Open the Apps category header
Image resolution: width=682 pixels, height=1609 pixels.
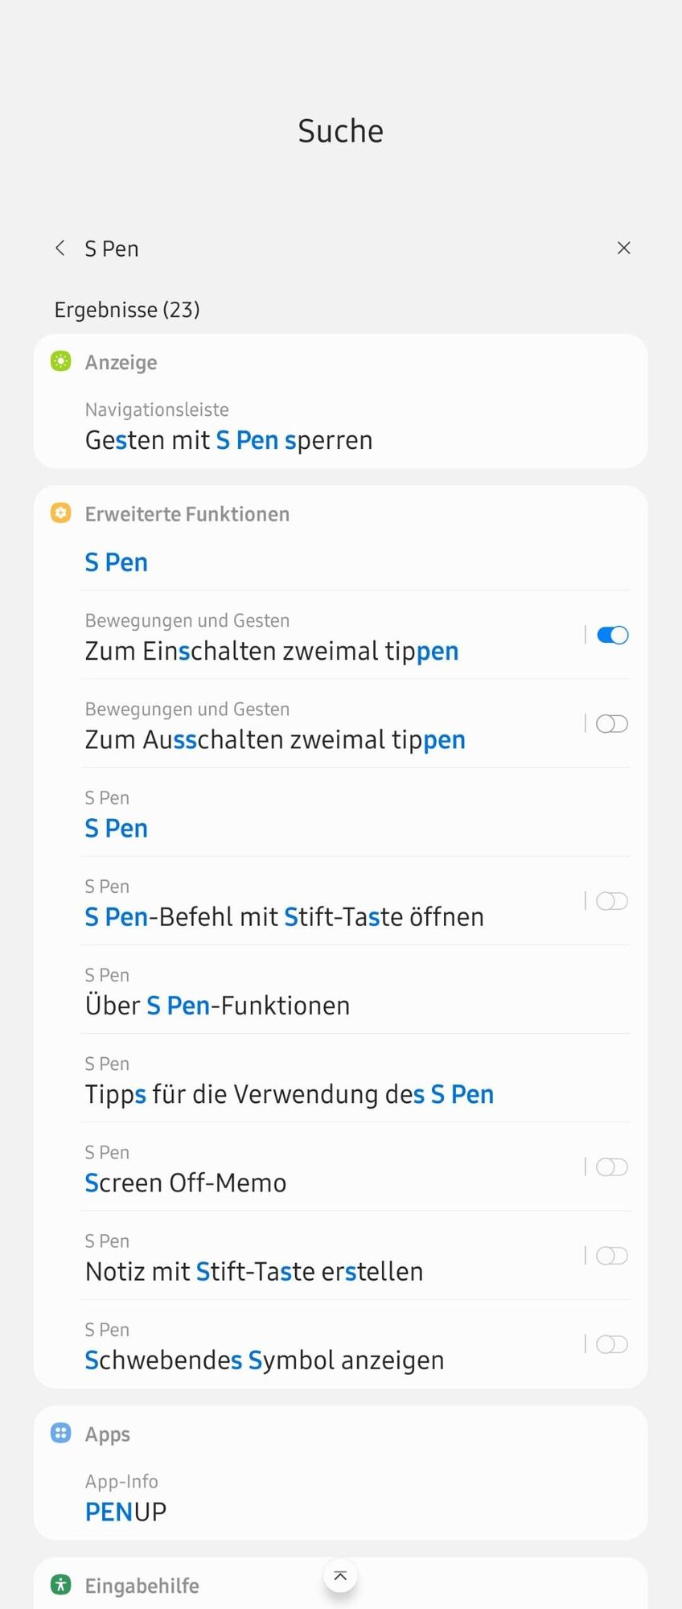(x=108, y=1434)
